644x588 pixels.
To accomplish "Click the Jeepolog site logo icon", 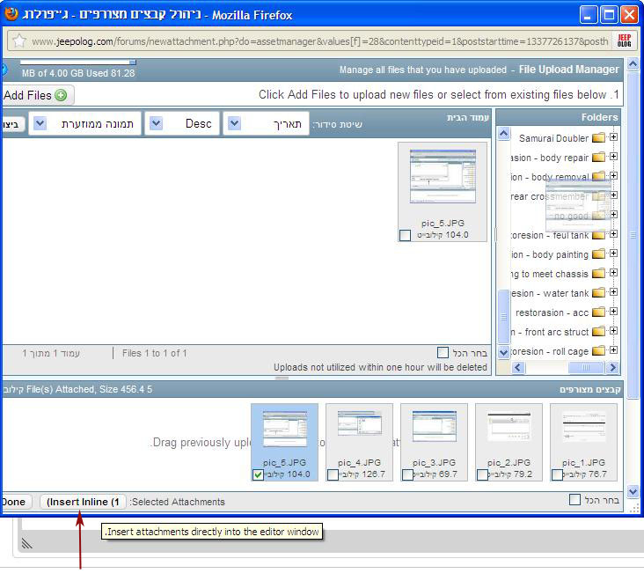I will point(623,41).
